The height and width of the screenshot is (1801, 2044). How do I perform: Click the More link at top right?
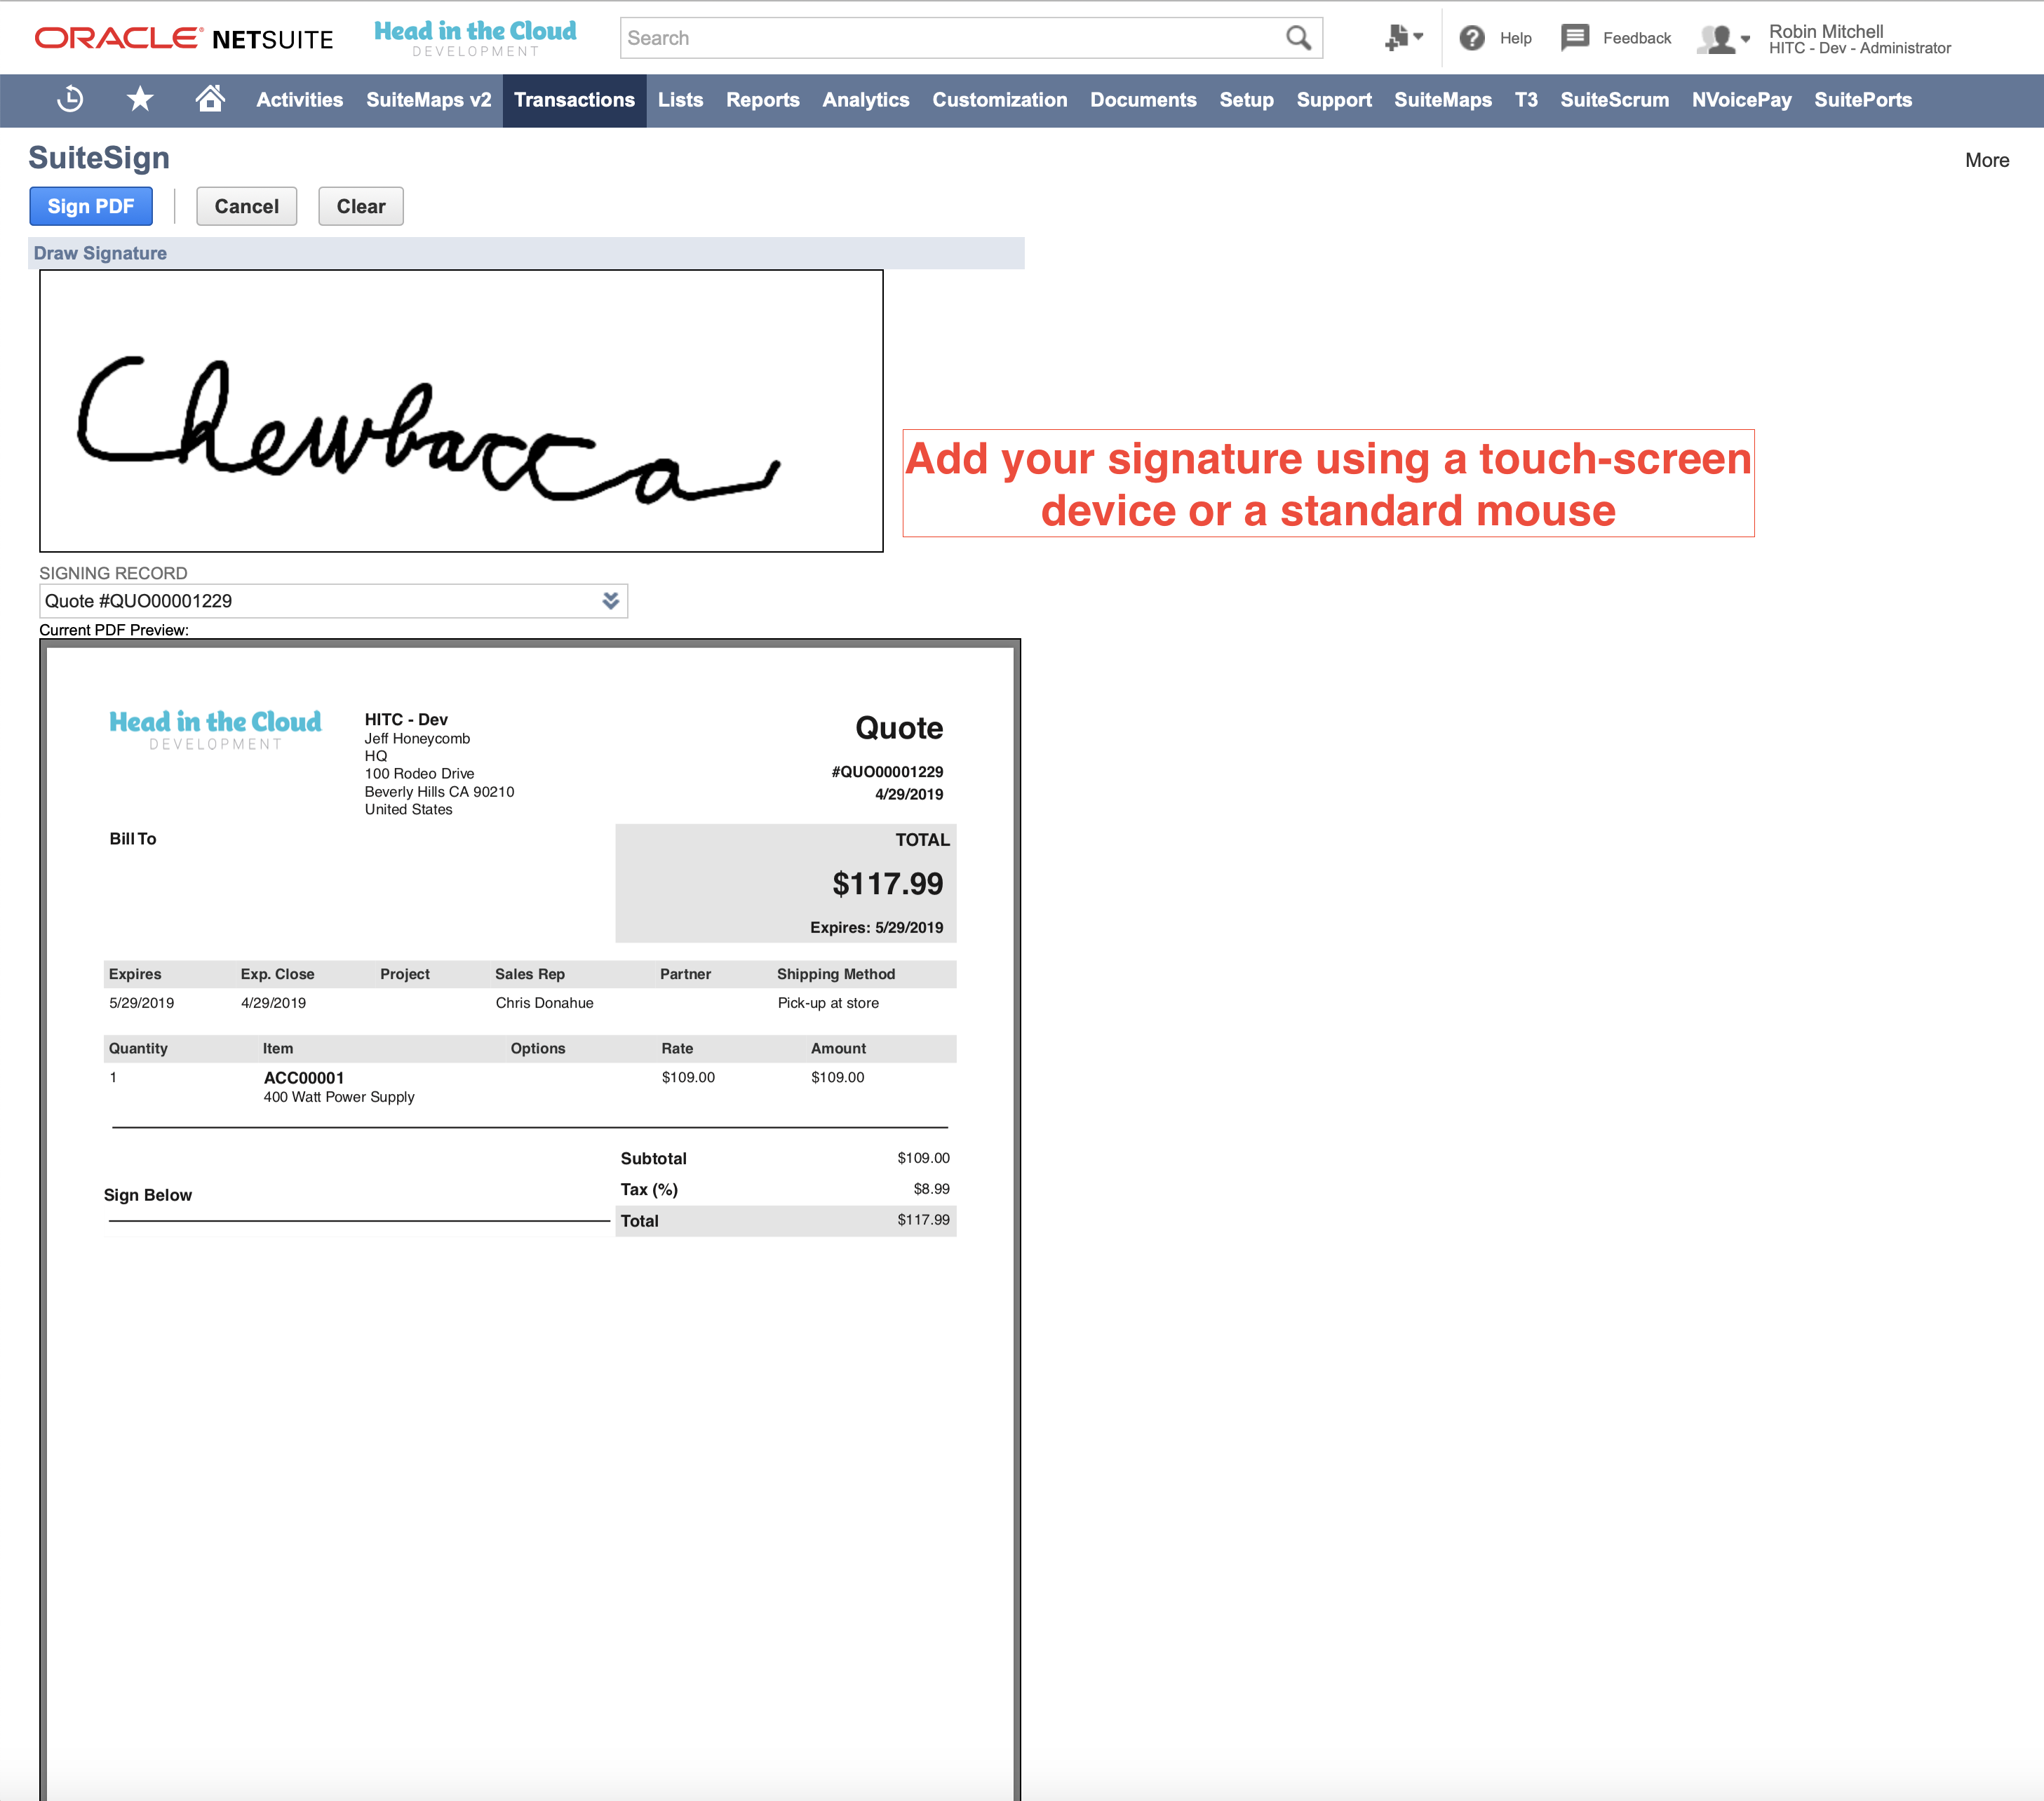(x=1989, y=158)
